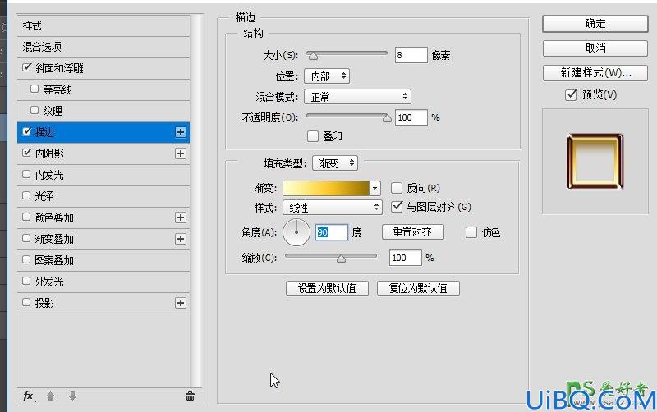The height and width of the screenshot is (412, 657).
Task: Enable the 外发光 checkbox
Action: (26, 281)
